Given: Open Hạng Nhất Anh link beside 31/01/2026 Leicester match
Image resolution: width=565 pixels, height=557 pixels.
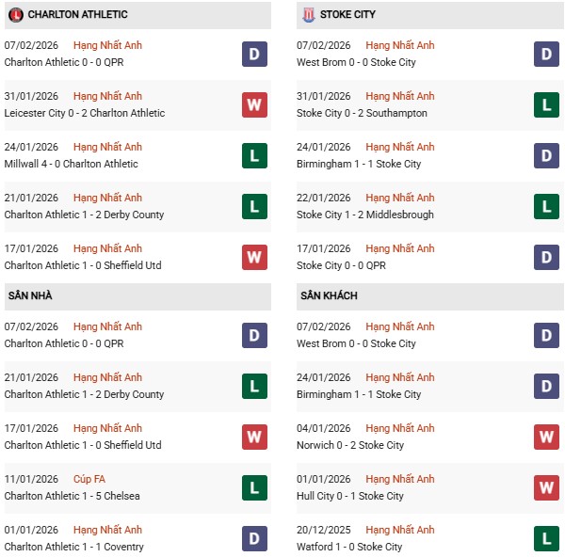Looking at the screenshot, I should (107, 96).
